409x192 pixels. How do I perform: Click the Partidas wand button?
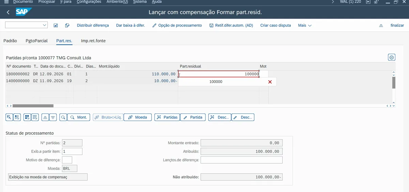(167, 117)
